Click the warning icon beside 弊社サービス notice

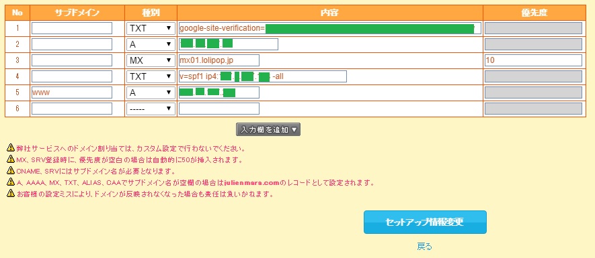coord(11,148)
